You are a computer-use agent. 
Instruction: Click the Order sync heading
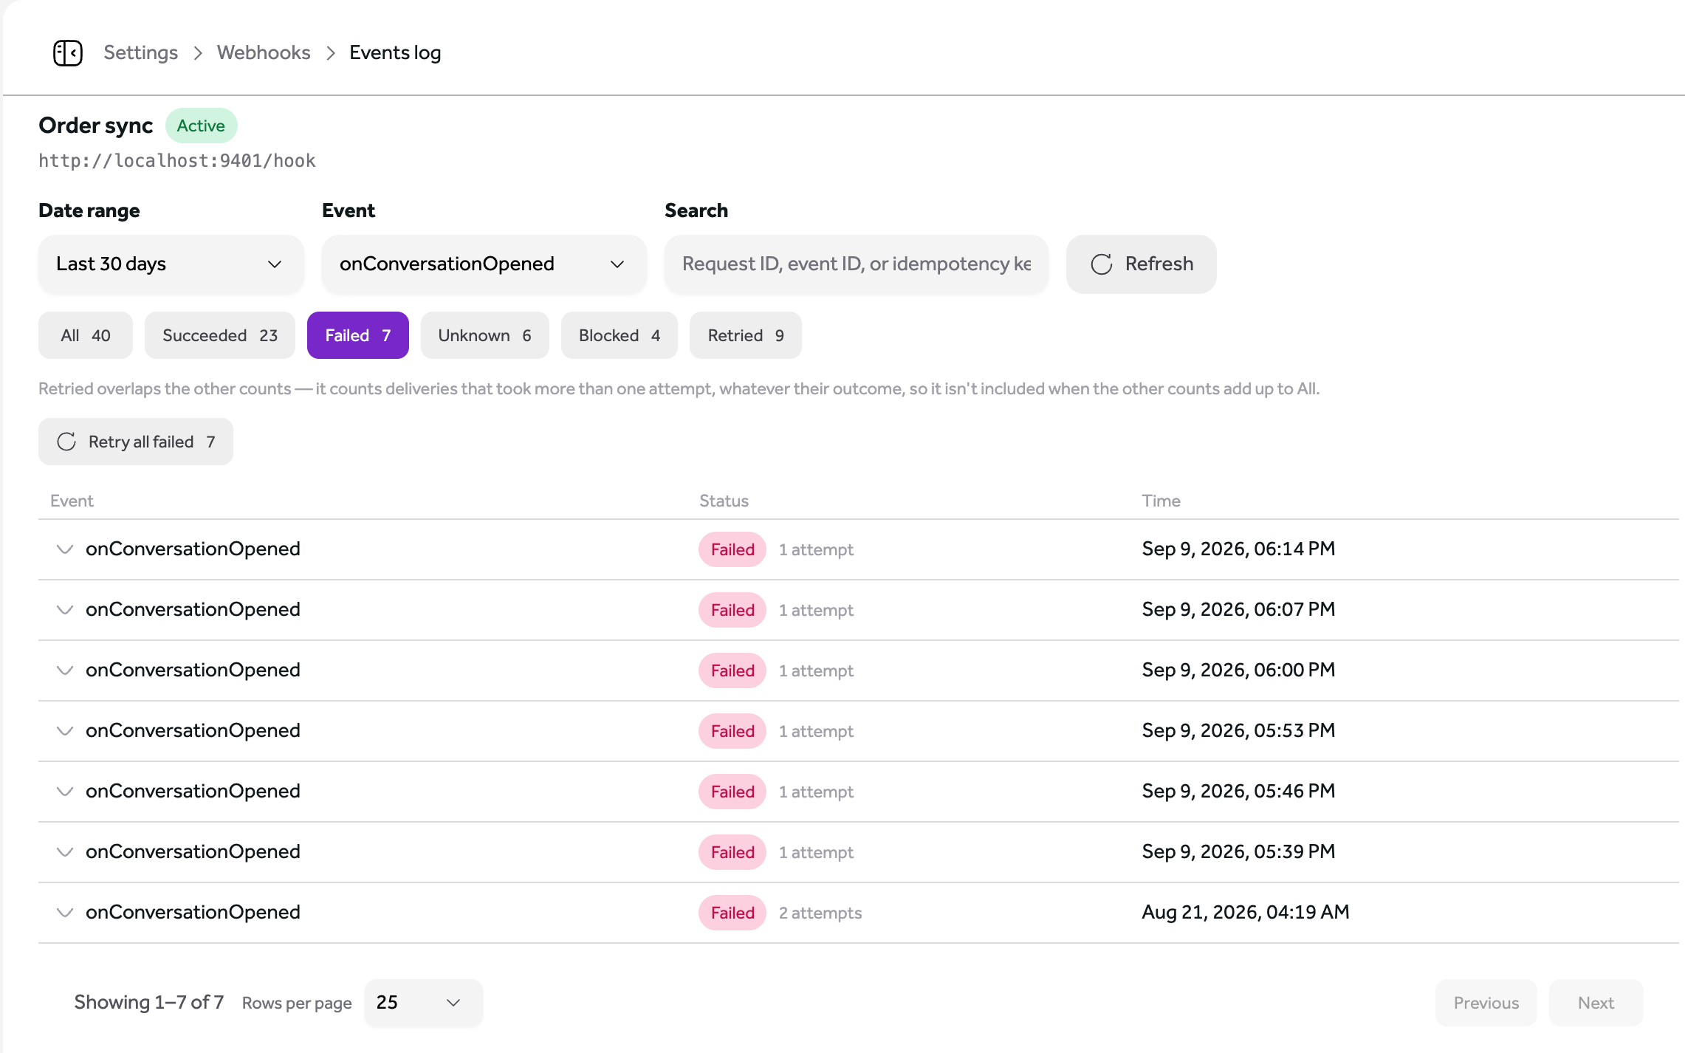tap(96, 126)
